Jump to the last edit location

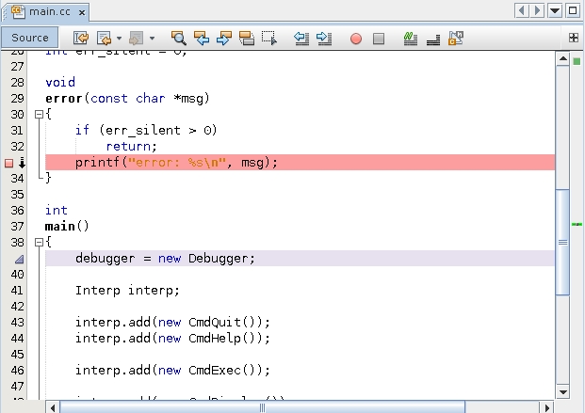(x=81, y=38)
